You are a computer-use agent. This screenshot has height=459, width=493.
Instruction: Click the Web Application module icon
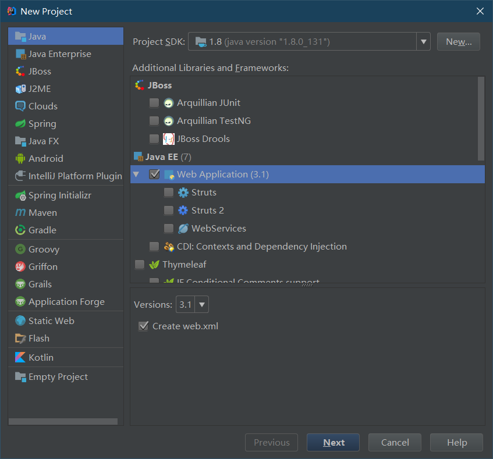tap(169, 175)
